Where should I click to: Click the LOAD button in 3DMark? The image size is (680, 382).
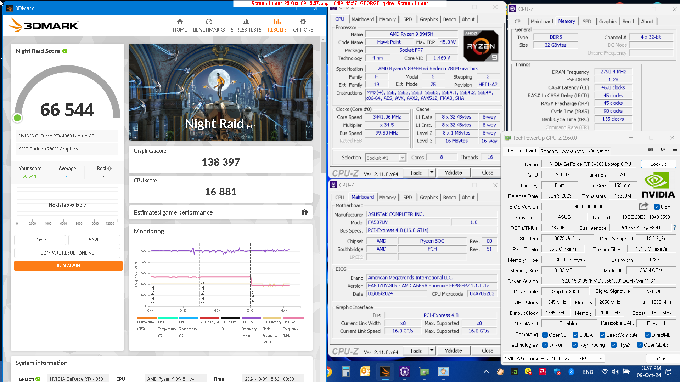40,240
